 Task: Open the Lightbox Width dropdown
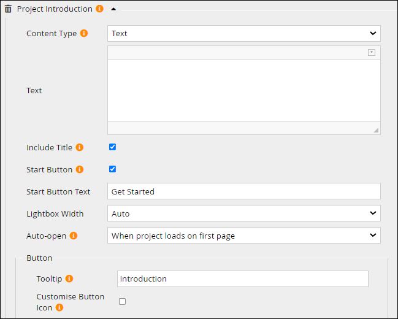(x=243, y=213)
